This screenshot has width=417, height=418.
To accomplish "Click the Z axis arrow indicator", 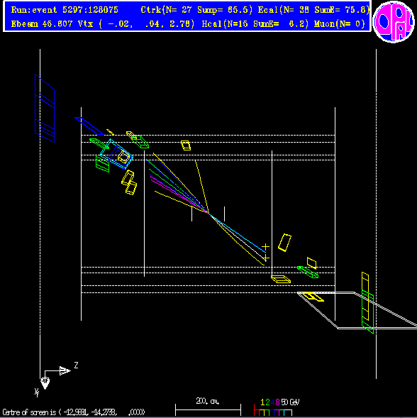I will [x=65, y=370].
